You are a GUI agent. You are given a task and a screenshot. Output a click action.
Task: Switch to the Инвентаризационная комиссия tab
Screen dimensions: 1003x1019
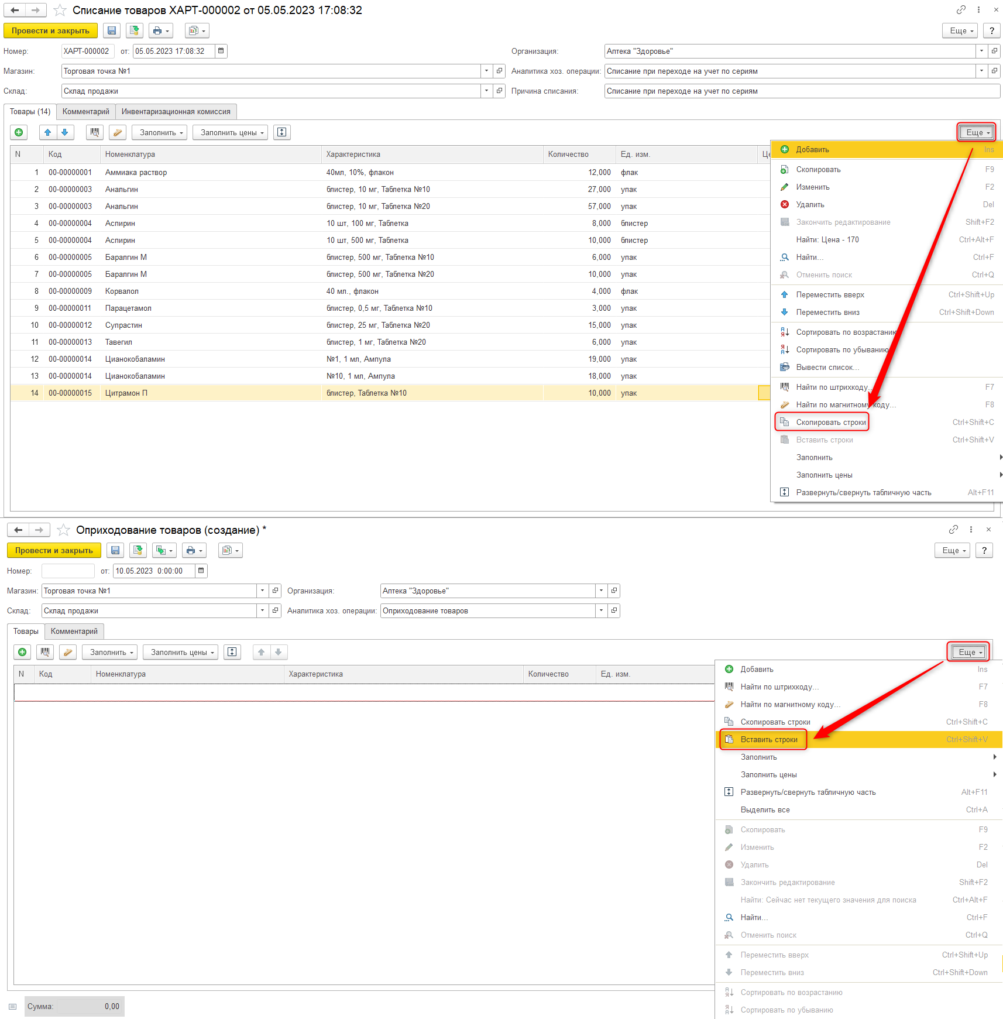click(176, 111)
